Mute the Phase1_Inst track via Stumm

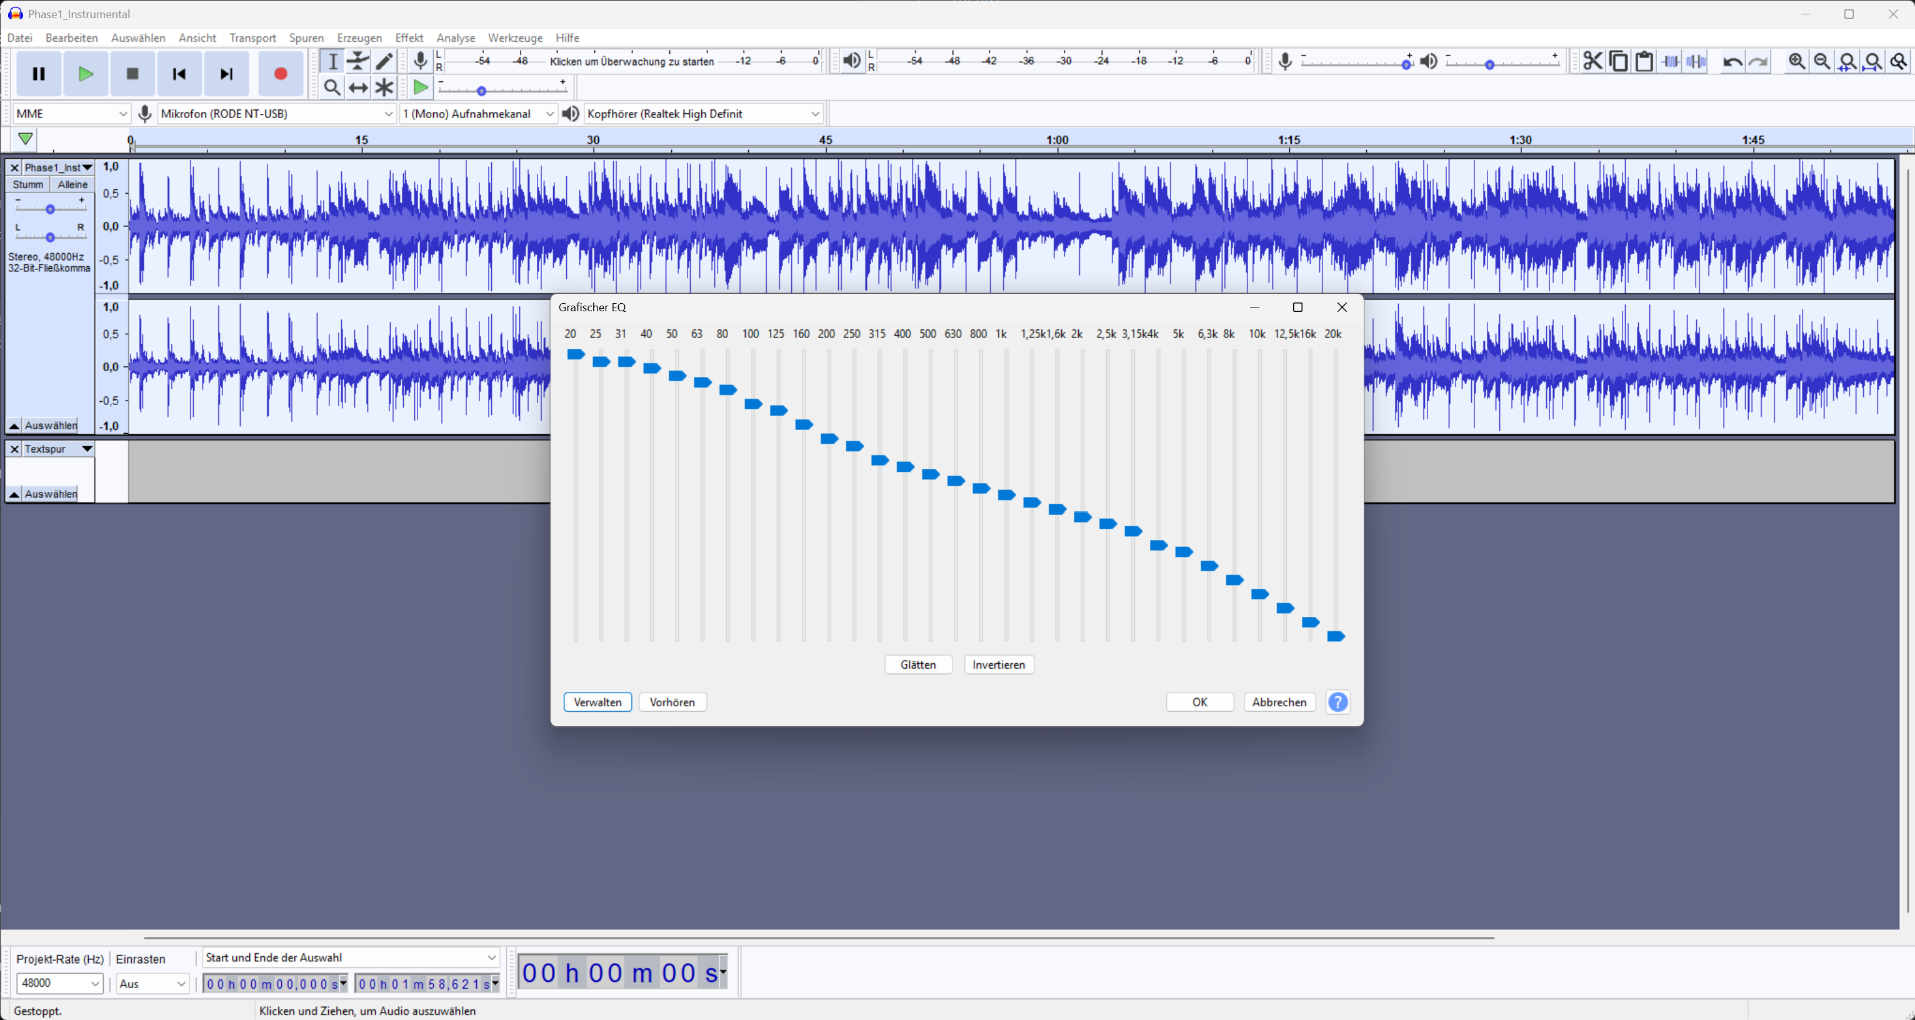pyautogui.click(x=27, y=184)
